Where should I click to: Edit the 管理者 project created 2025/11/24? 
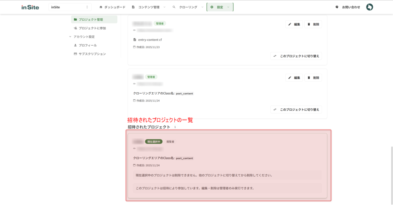click(294, 78)
